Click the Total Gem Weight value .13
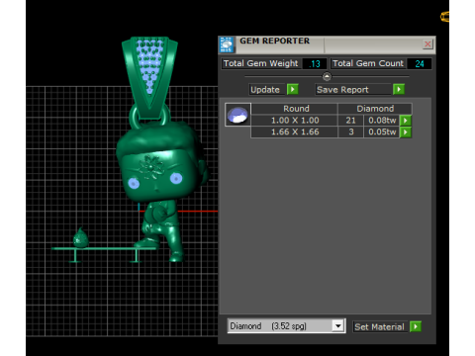 (x=315, y=63)
